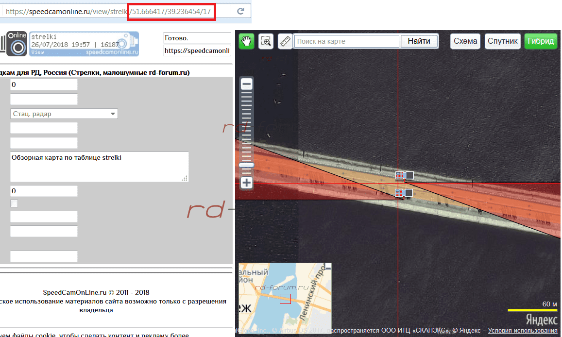Open the 'Стац. радар' type dropdown
Image resolution: width=562 pixels, height=337 pixels.
64,114
